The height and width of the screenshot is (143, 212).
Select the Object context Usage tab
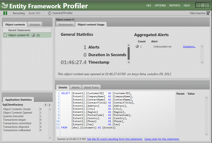[x=91, y=25]
